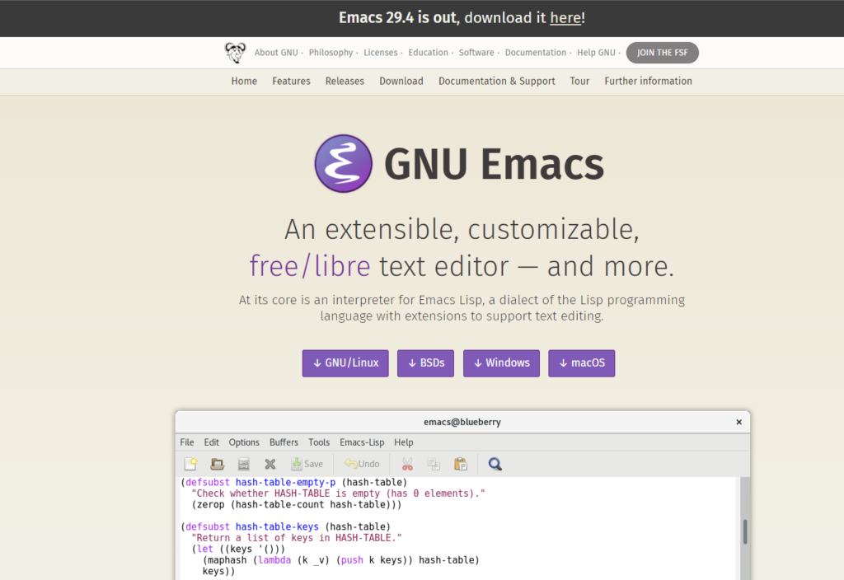Viewport: 844px width, 580px height.
Task: Click the emacs@blueberry window title
Action: point(462,423)
